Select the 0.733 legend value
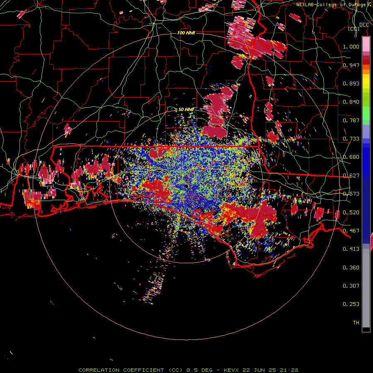The height and width of the screenshot is (373, 373). pyautogui.click(x=351, y=139)
